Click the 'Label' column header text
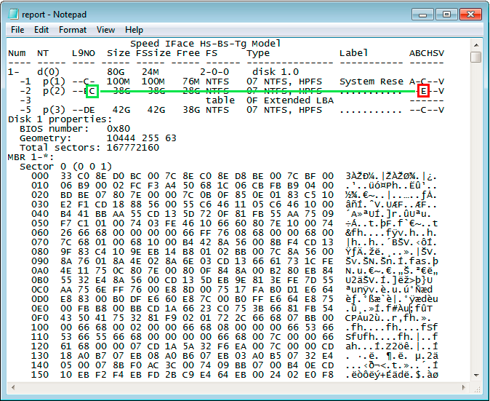Image resolution: width=490 pixels, height=401 pixels. pos(354,53)
